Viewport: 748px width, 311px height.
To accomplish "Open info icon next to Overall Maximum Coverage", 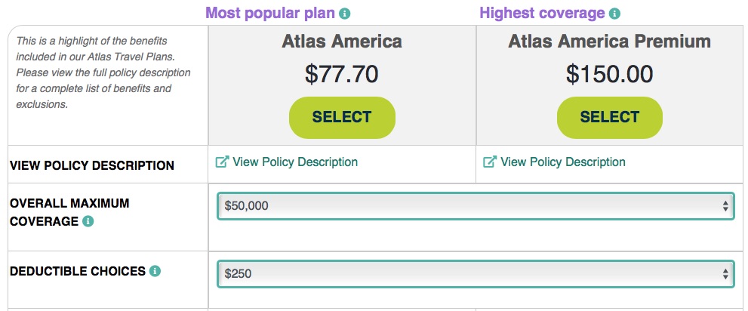I will (88, 221).
